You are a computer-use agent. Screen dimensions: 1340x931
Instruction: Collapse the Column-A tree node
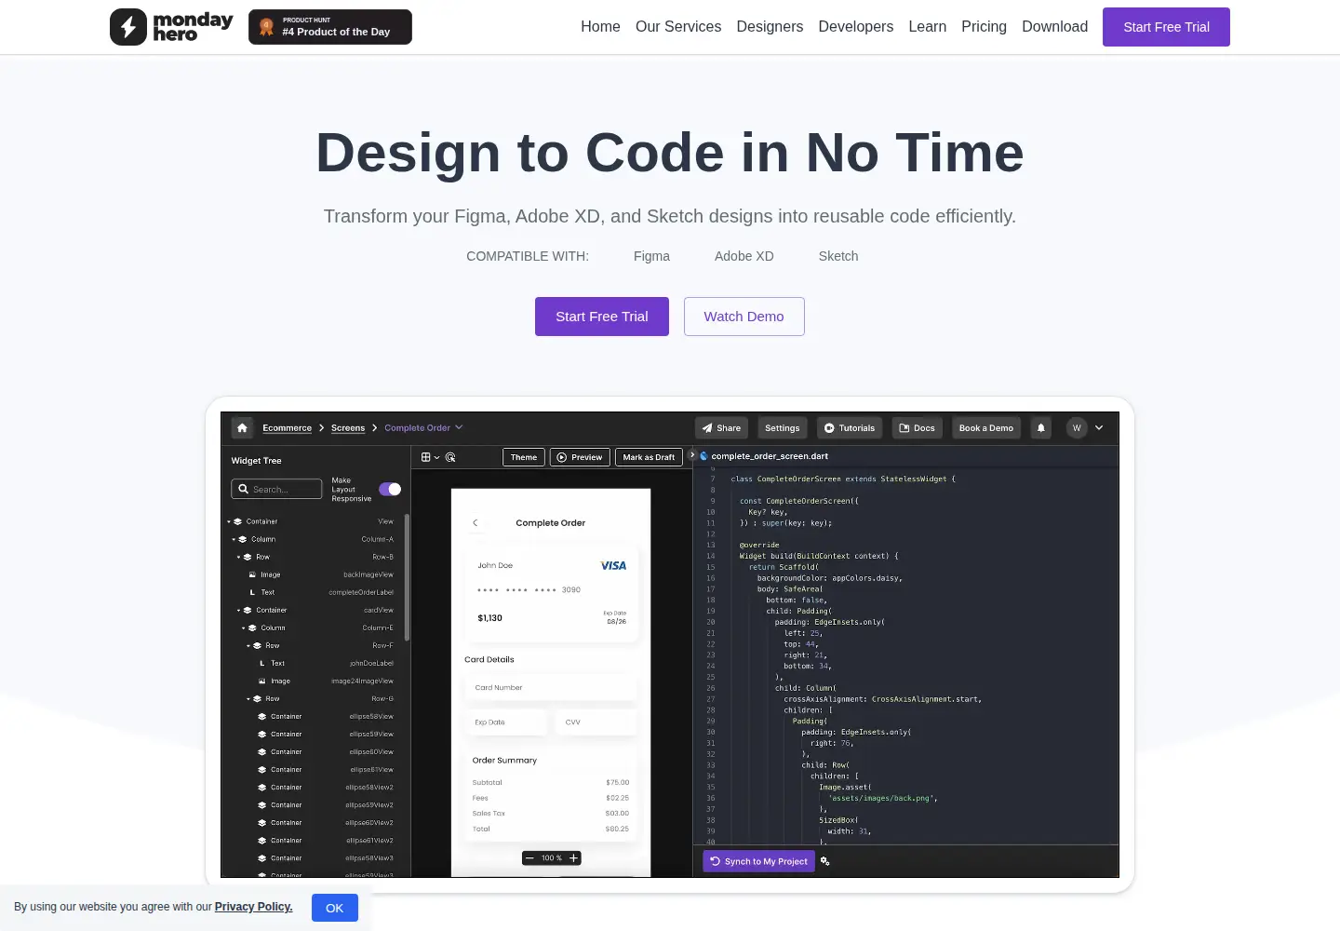tap(234, 540)
